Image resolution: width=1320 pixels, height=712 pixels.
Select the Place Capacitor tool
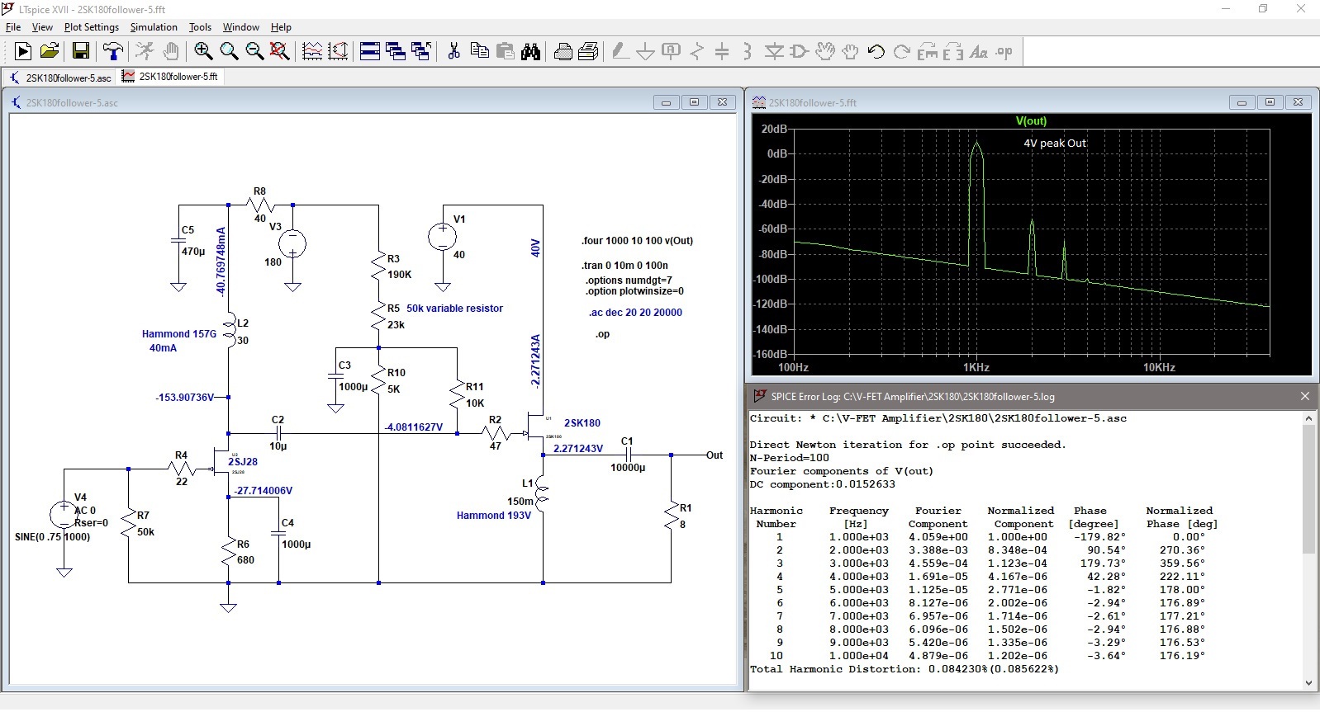coord(722,51)
